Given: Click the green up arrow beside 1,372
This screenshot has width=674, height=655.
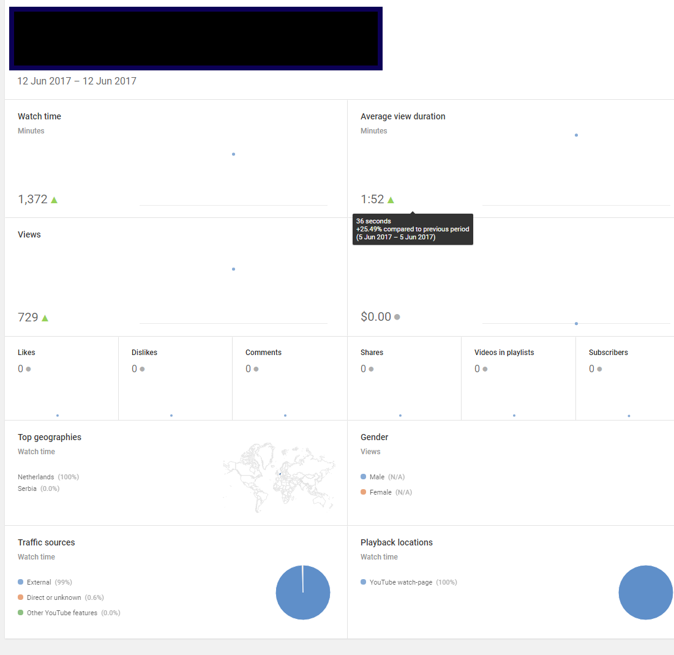Looking at the screenshot, I should coord(54,200).
